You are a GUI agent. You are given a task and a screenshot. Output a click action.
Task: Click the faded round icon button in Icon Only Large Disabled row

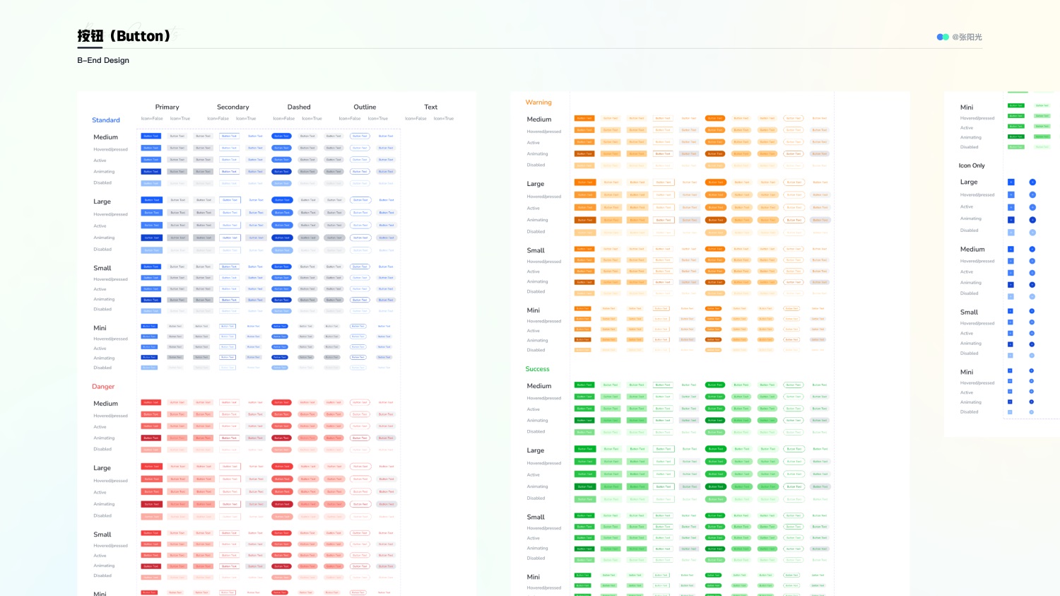click(1032, 232)
